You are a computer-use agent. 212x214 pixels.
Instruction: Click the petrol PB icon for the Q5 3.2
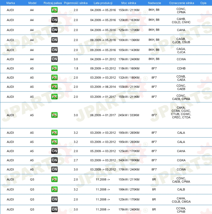[54, 189]
